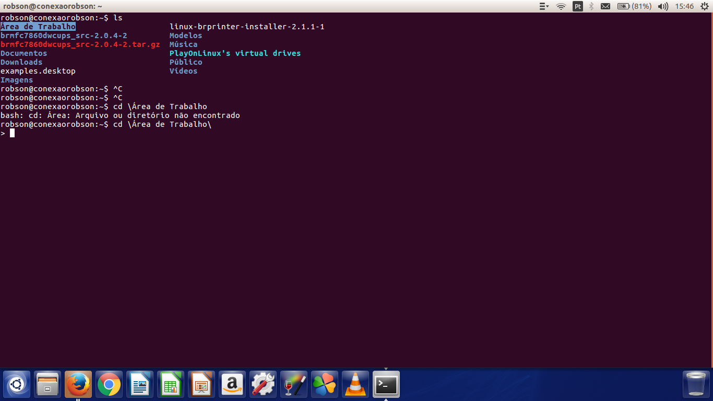This screenshot has width=713, height=401.
Task: Click the "Documentos" directory name
Action: (x=23, y=53)
